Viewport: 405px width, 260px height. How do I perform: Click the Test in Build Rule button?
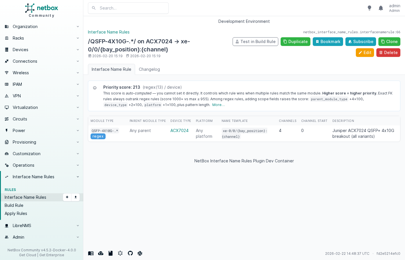[x=255, y=42]
